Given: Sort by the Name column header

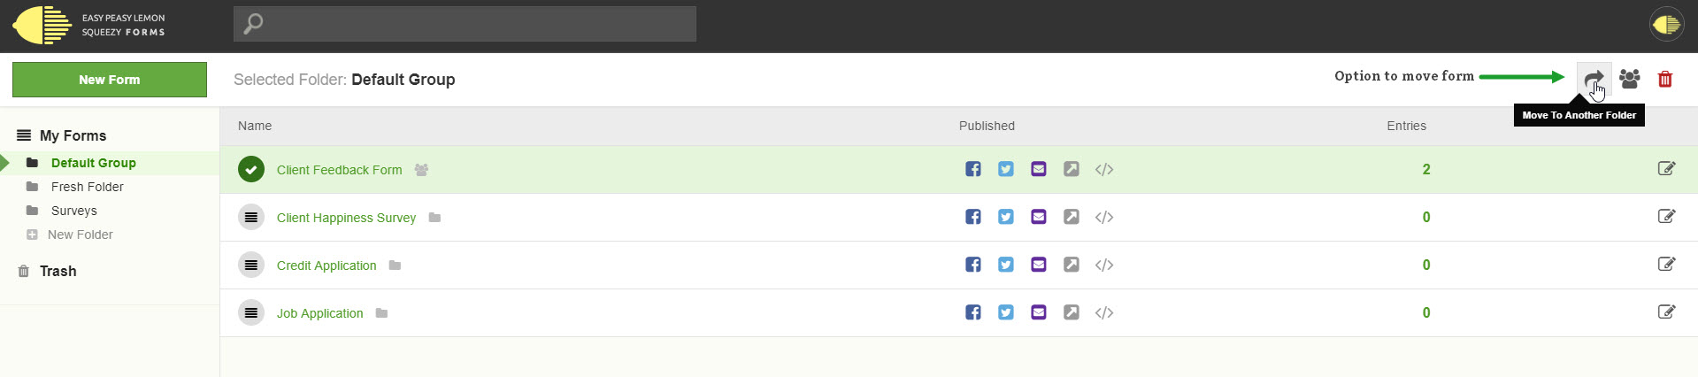Looking at the screenshot, I should click(x=255, y=126).
